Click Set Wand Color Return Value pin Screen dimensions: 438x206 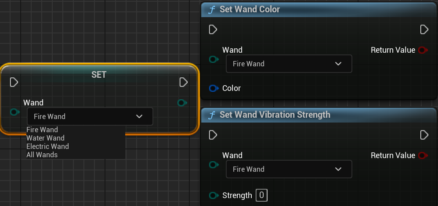click(x=423, y=50)
